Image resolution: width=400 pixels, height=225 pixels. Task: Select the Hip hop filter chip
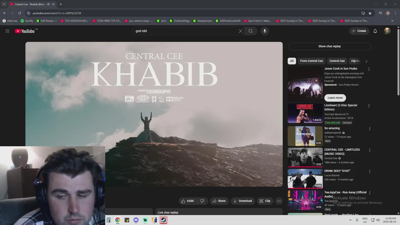[356, 61]
